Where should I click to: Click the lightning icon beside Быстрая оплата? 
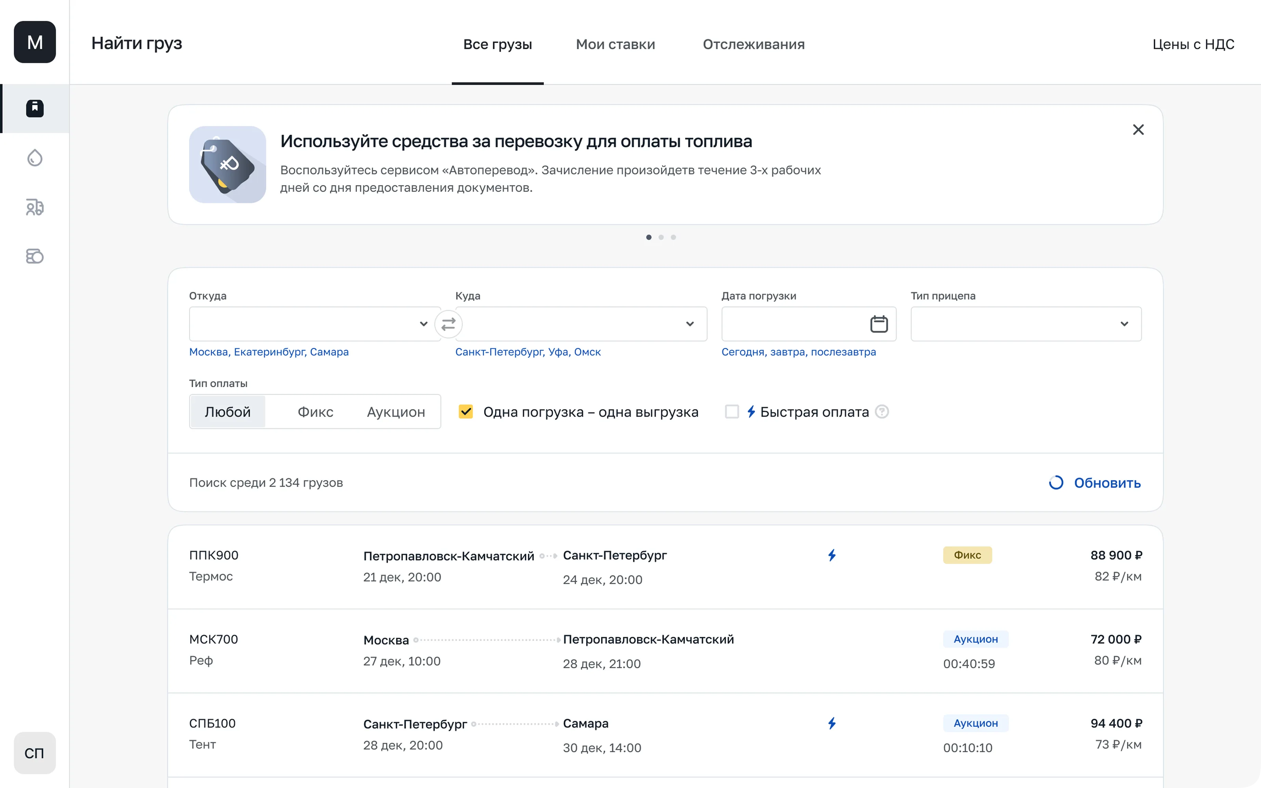[751, 412]
